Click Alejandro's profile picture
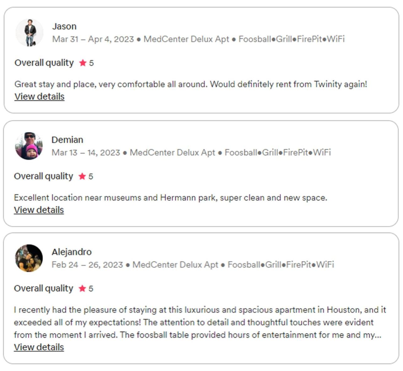Viewport: 403px width, 371px height. 29,258
